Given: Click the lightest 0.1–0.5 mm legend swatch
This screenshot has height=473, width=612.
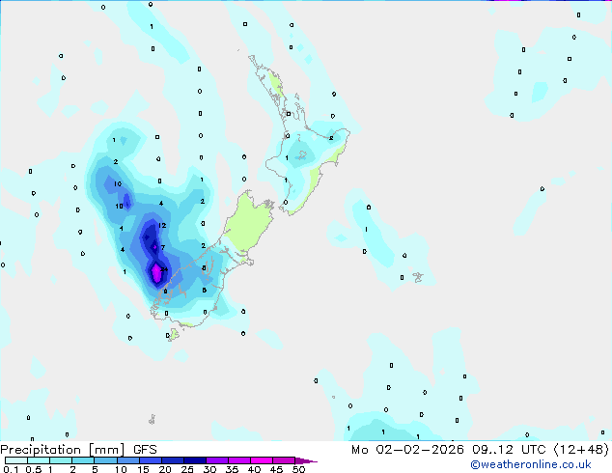Looking at the screenshot, I should tap(16, 460).
